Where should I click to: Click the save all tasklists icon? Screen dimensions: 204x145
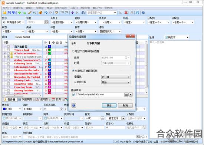[x=14, y=13]
